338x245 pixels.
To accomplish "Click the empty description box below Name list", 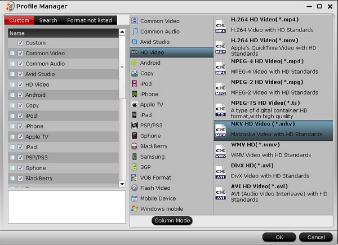I will tap(67, 207).
